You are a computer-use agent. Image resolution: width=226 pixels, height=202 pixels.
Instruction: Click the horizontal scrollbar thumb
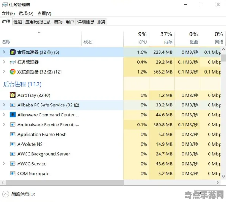pyautogui.click(x=64, y=183)
